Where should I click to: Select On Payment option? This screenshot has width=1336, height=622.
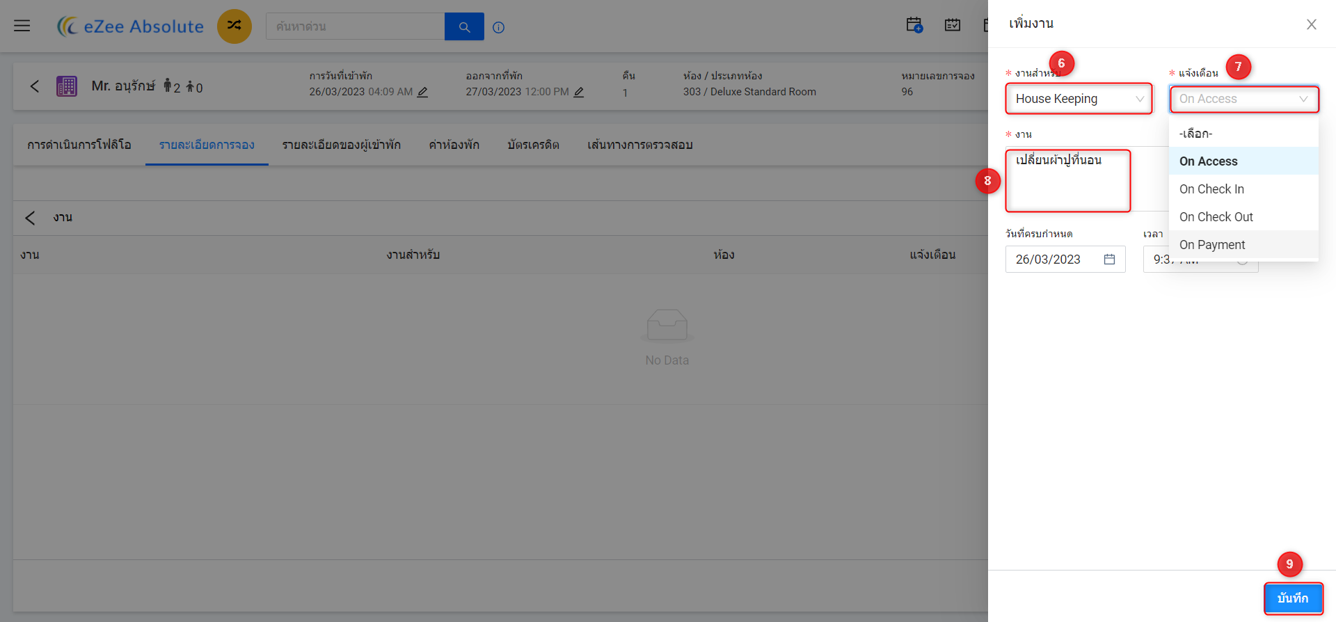[x=1243, y=245]
